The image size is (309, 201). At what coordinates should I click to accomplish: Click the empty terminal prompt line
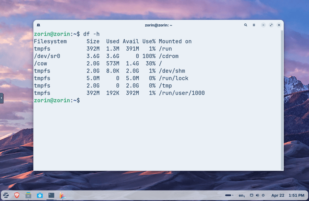154,100
